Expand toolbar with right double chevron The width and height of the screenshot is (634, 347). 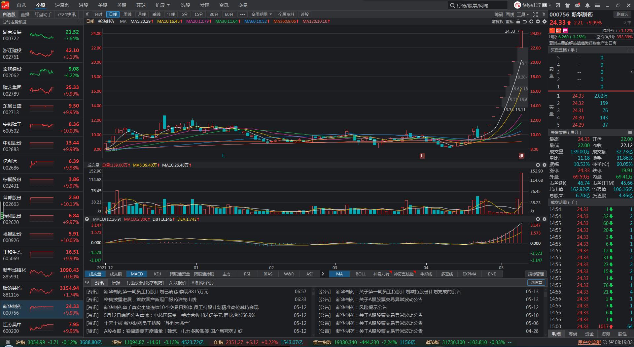[x=544, y=15]
